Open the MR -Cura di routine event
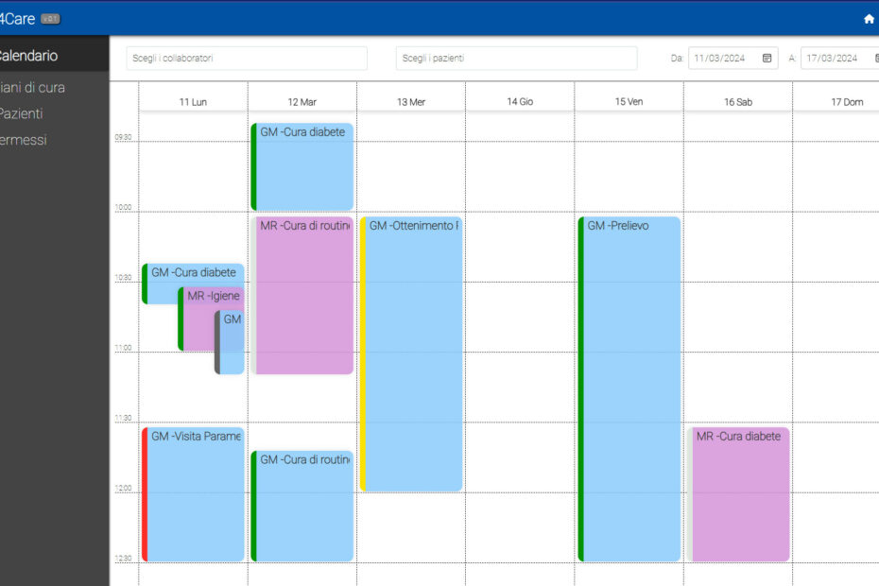 pos(302,296)
